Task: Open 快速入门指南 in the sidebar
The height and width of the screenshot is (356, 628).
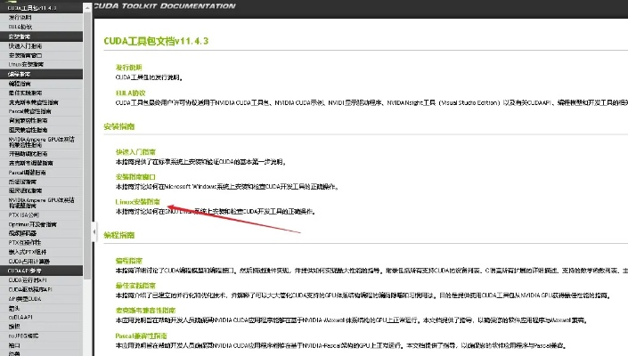Action: click(x=25, y=46)
